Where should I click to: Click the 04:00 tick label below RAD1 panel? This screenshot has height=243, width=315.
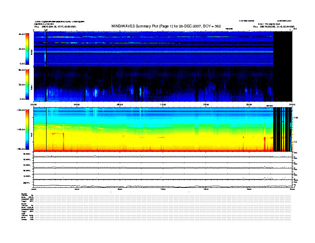click(77, 104)
